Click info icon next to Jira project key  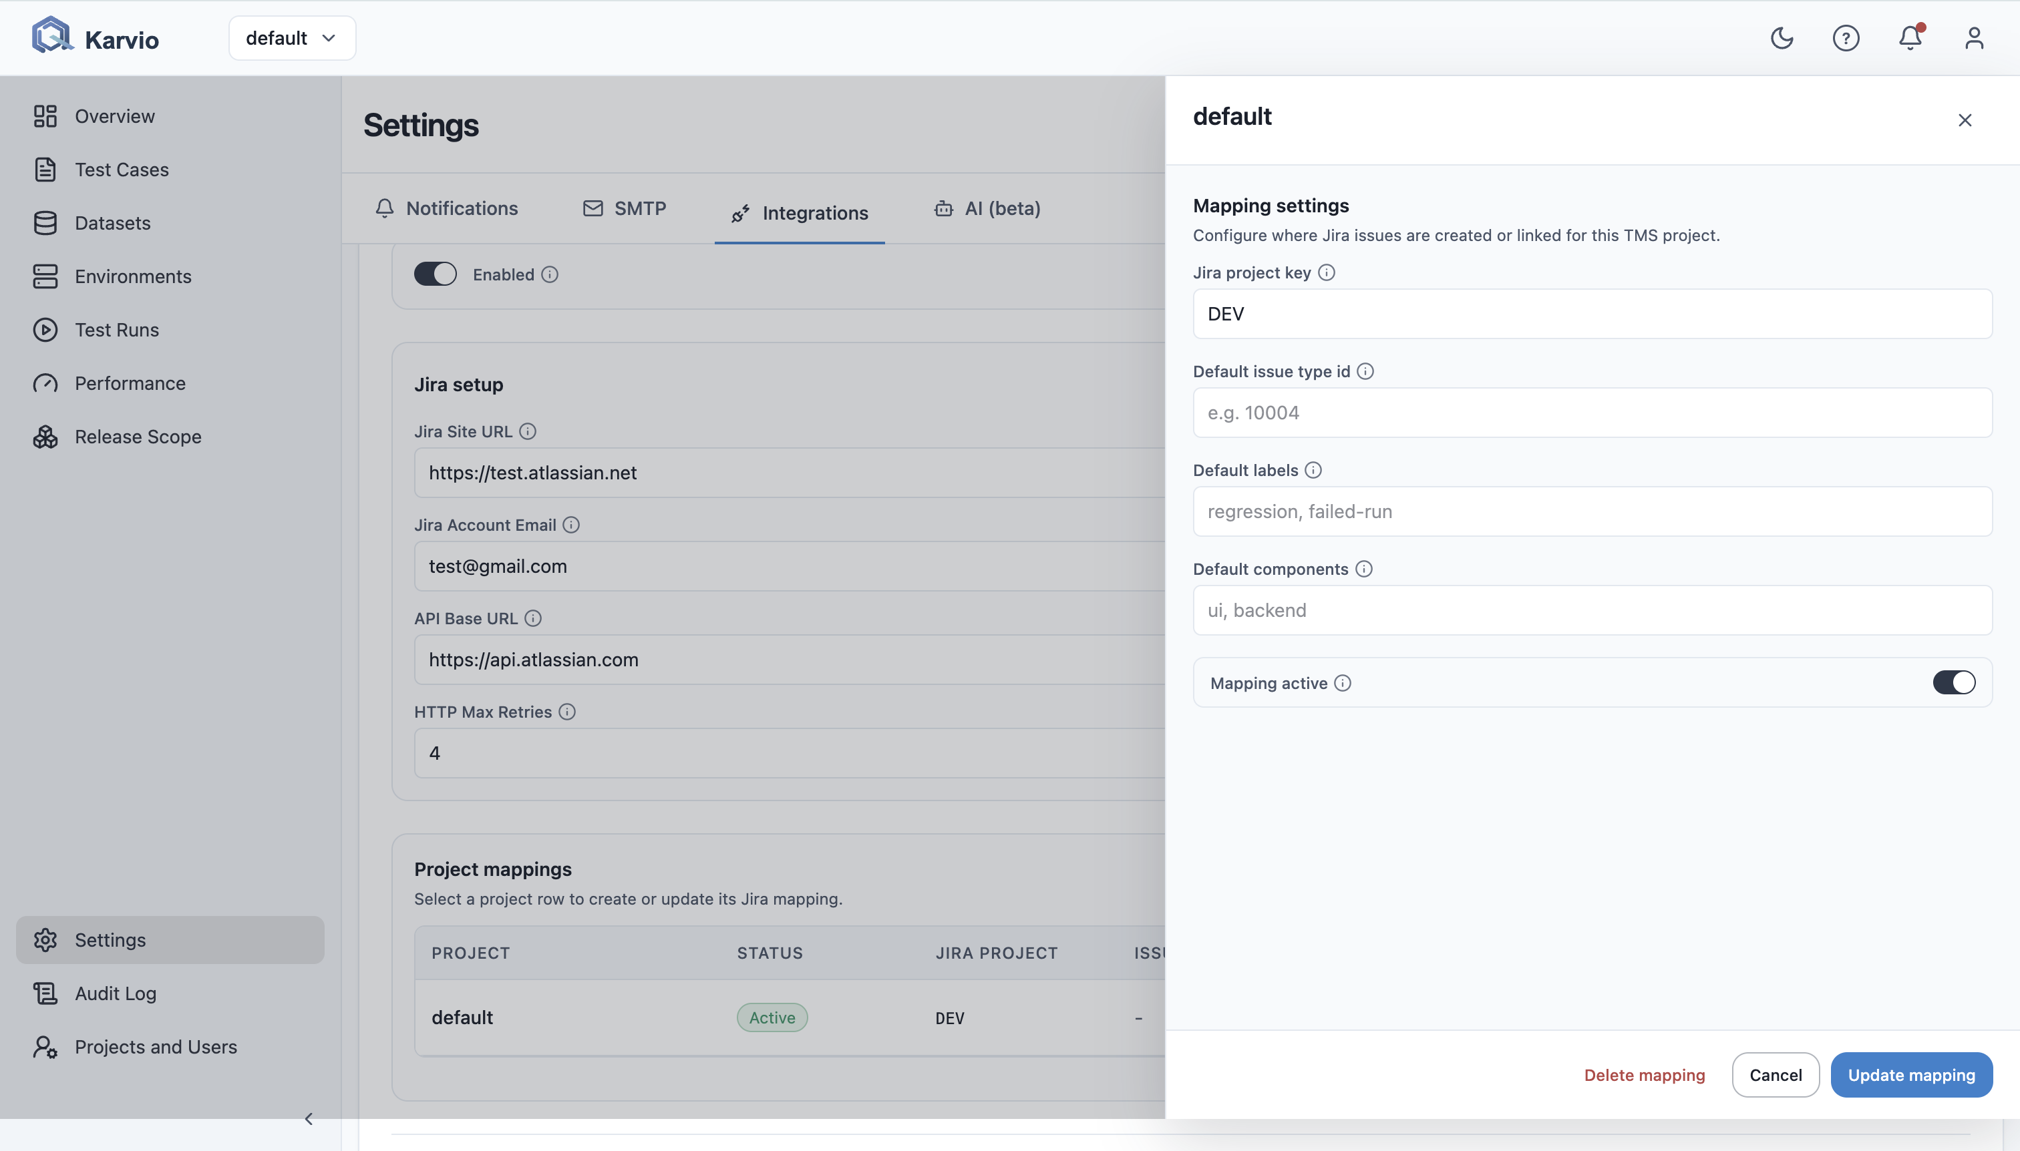pyautogui.click(x=1327, y=273)
